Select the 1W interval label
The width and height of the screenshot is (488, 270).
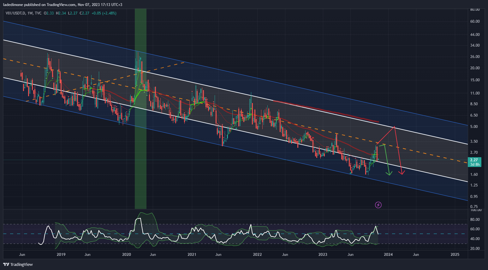point(30,13)
